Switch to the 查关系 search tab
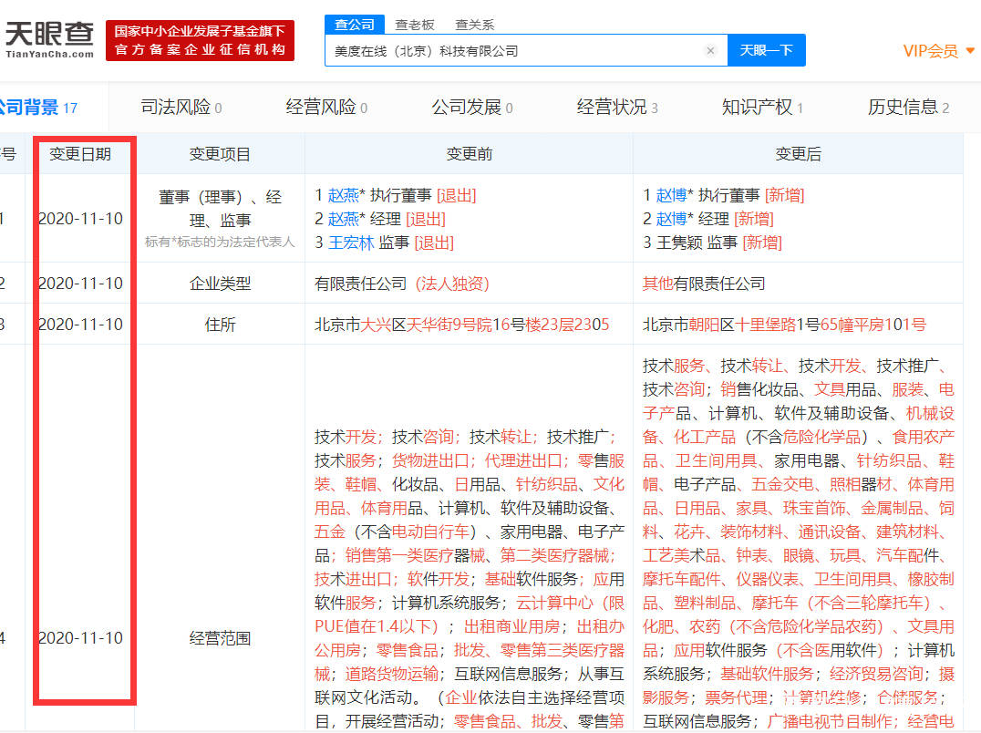This screenshot has width=981, height=733. (475, 25)
